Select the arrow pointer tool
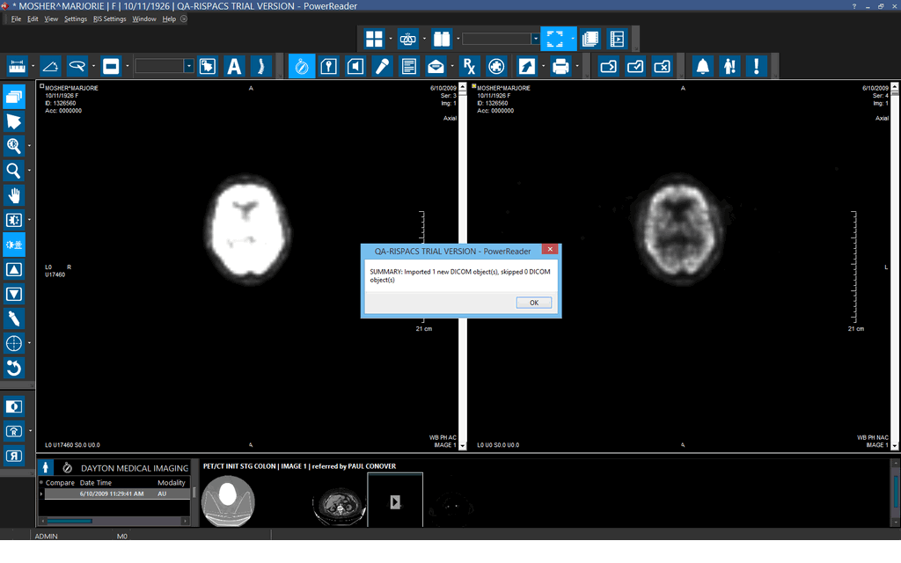Viewport: 901px width, 563px height. click(14, 121)
